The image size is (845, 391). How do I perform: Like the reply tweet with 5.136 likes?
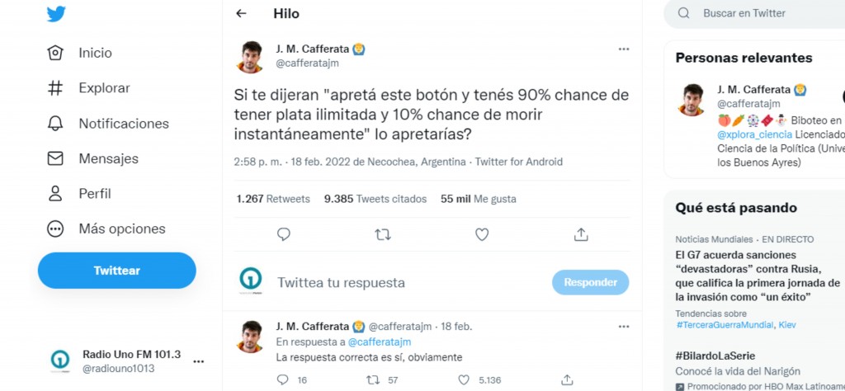tap(464, 379)
